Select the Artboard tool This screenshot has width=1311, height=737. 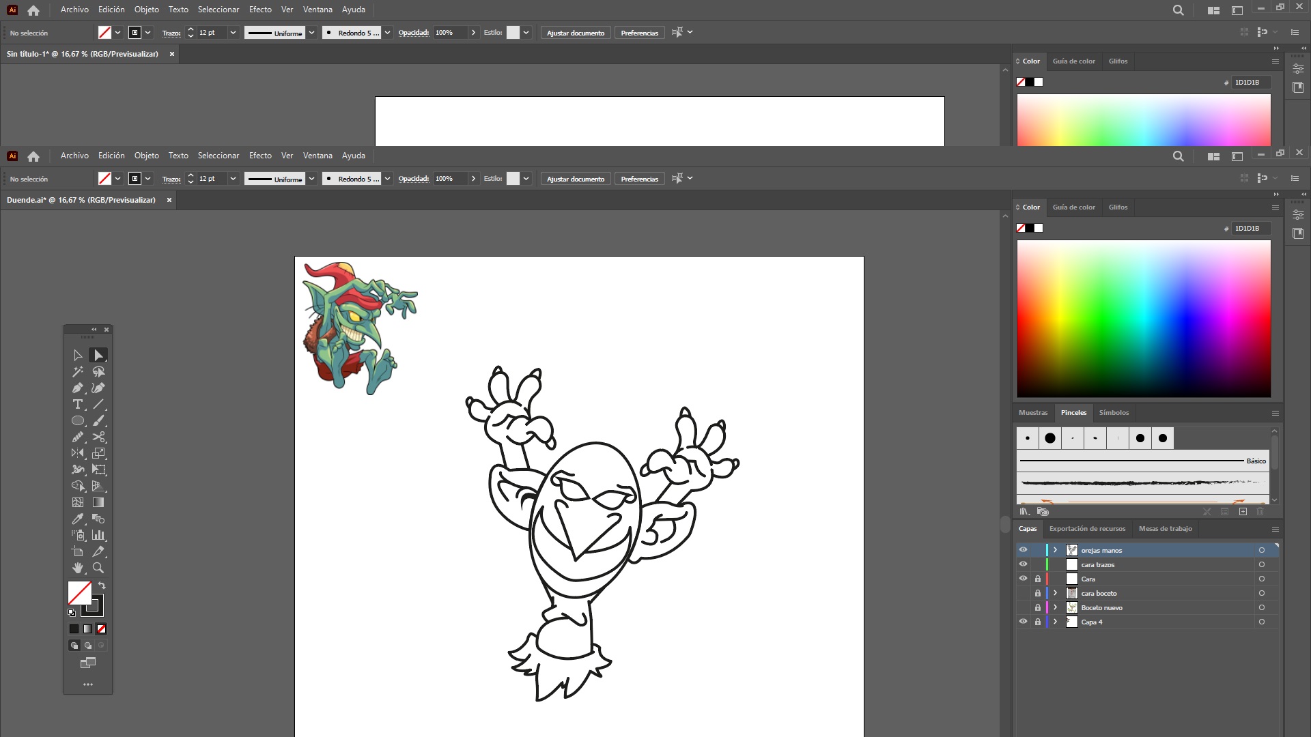tap(78, 551)
